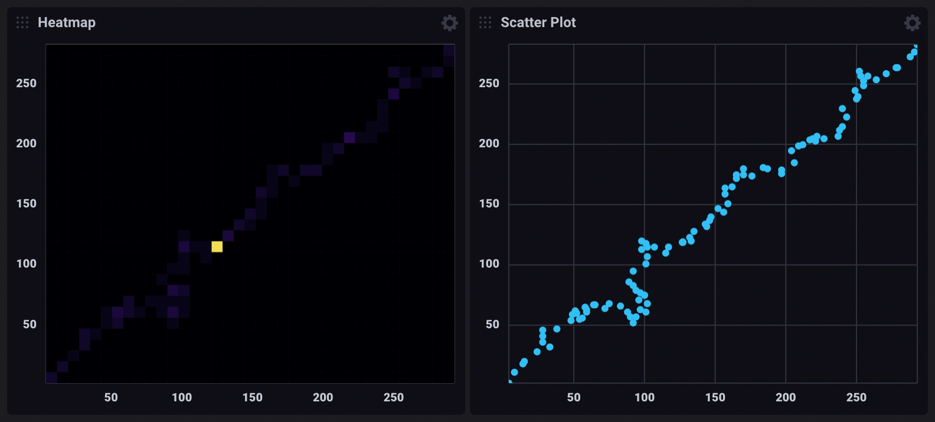This screenshot has height=422, width=935.
Task: Click the scatter plot y-axis label 250
Action: click(x=489, y=83)
